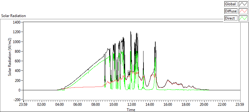Click the 22:00 time axis marker
Screen dimensions: 249x112
tap(222, 105)
